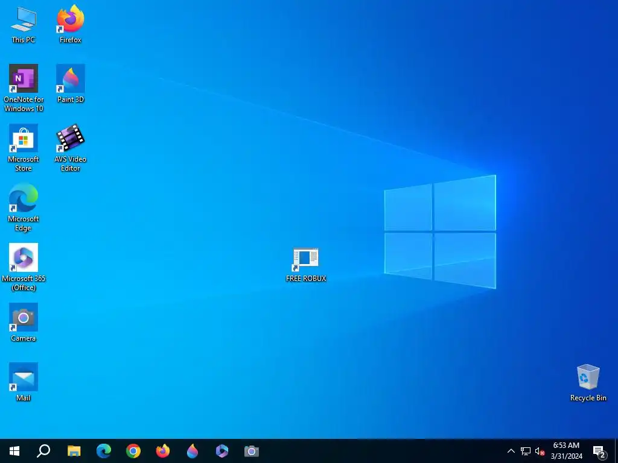Select Microsoft 365 (Office) desktop shortcut

(24, 267)
